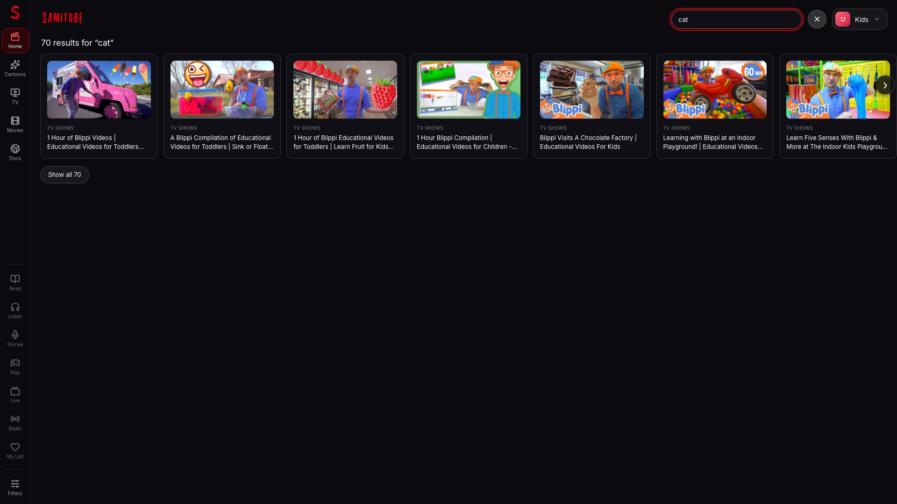This screenshot has height=504, width=897.
Task: Open 'Learn Five Senses With Blippi' title
Action: 837,142
